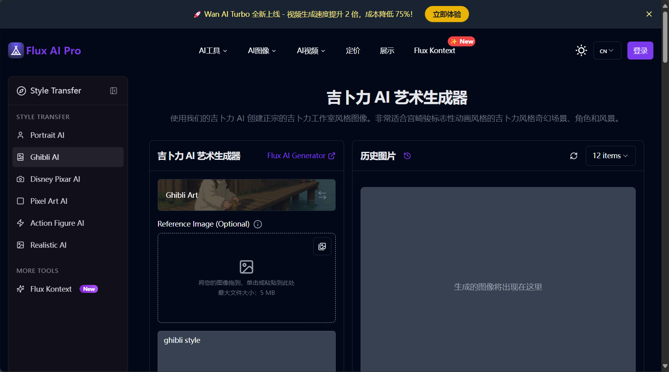Expand the AI工具 dropdown menu
The image size is (669, 372).
[x=213, y=51]
